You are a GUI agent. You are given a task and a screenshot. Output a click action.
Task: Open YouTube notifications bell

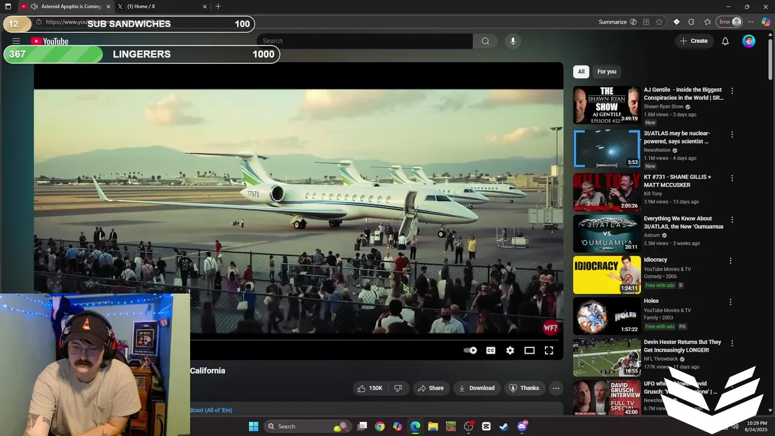click(725, 41)
